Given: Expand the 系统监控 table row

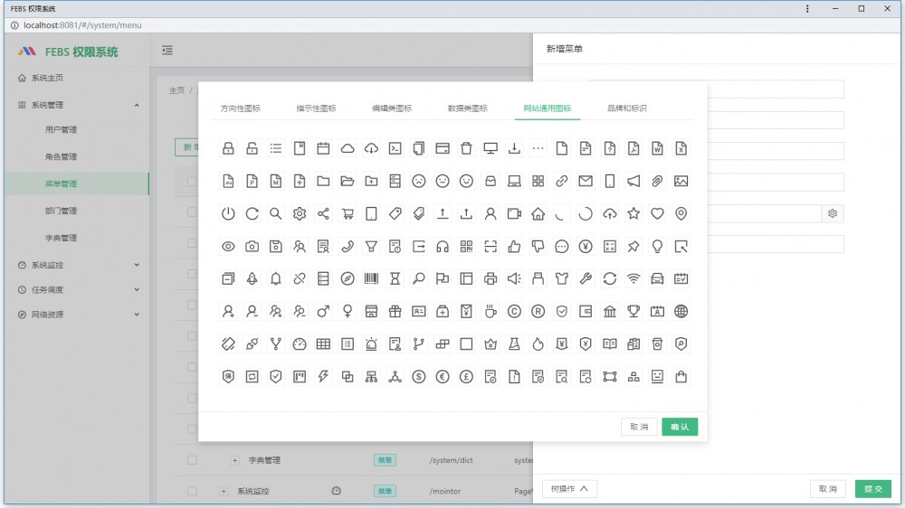Looking at the screenshot, I should pos(224,492).
